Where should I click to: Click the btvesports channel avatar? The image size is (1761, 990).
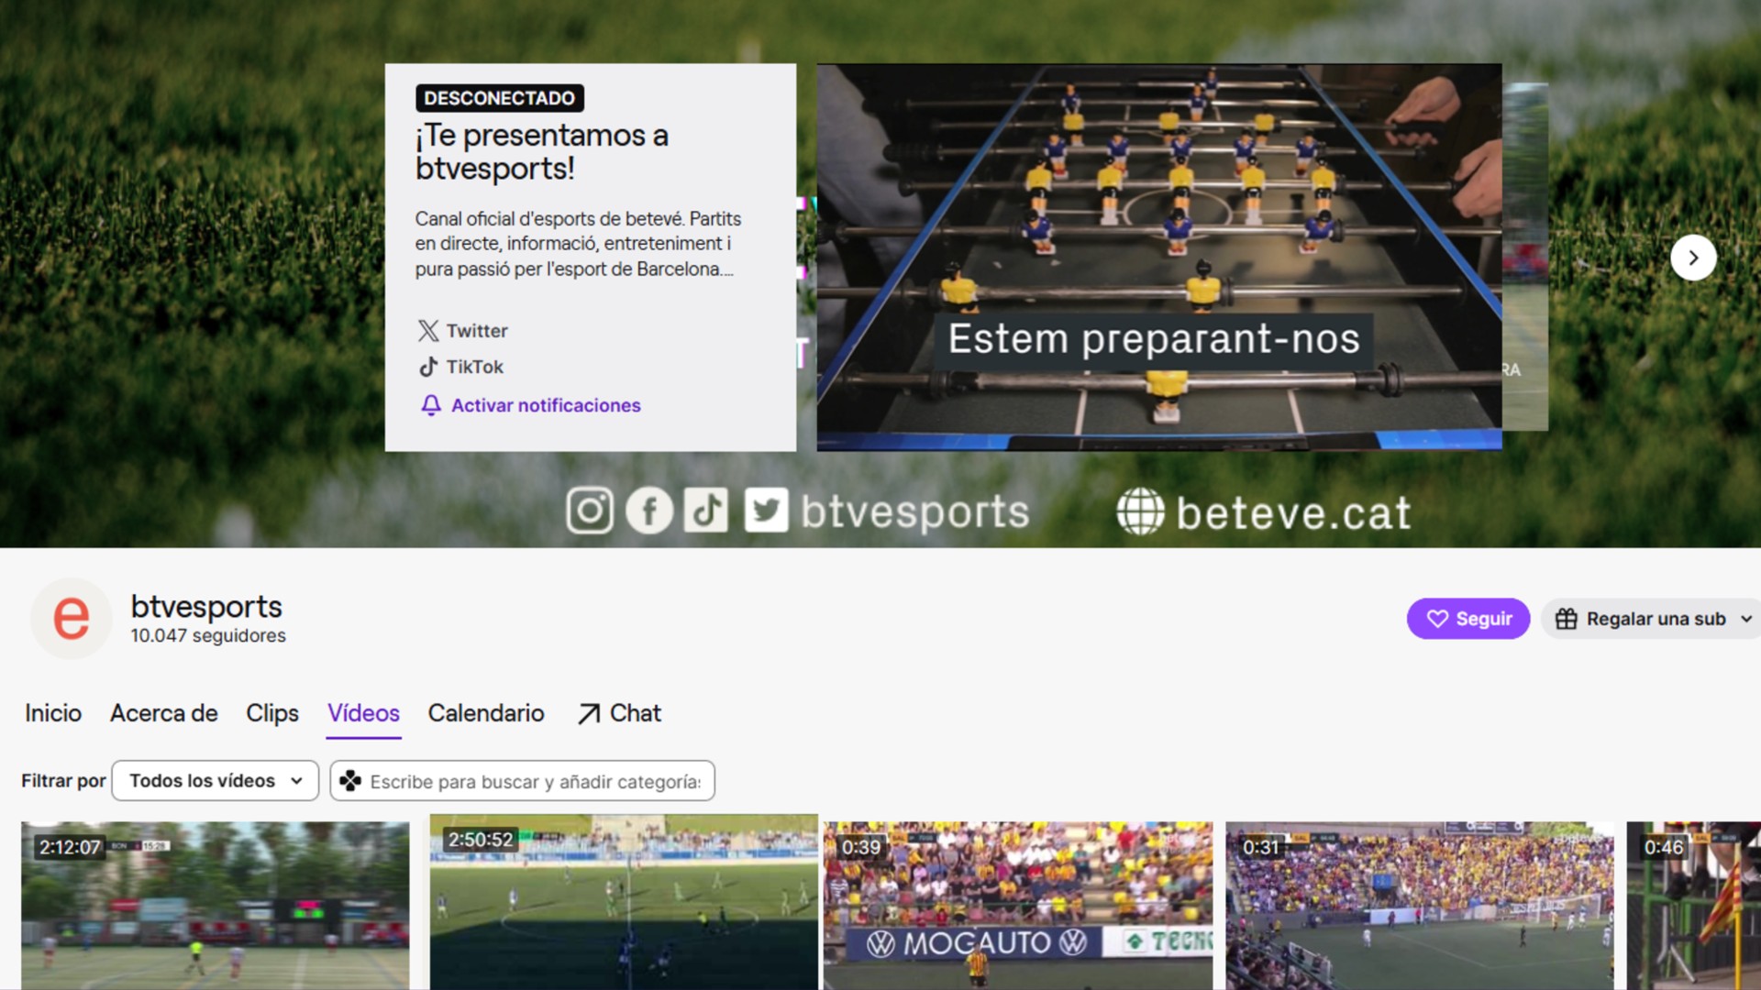72,619
